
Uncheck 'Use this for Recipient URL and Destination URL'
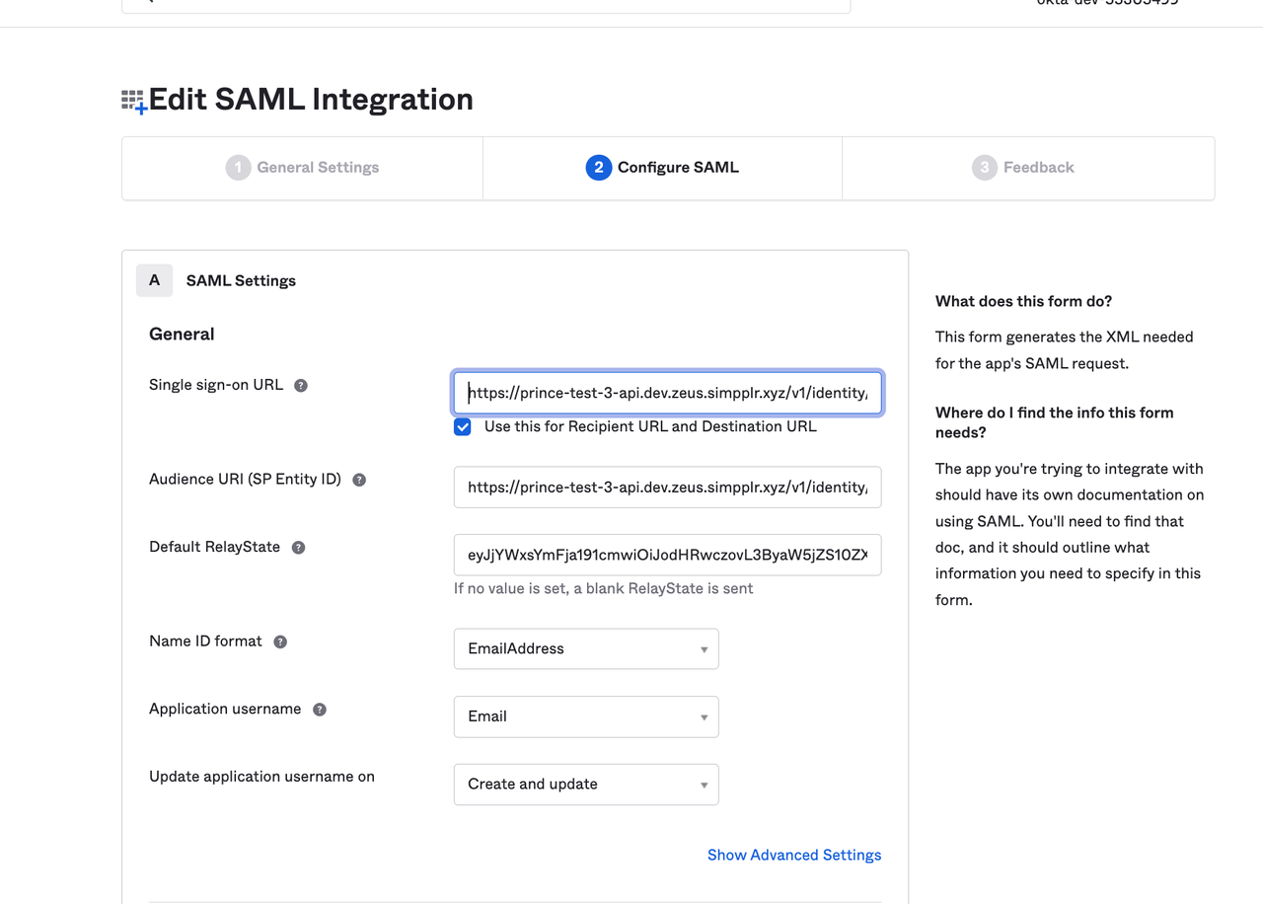(x=462, y=426)
